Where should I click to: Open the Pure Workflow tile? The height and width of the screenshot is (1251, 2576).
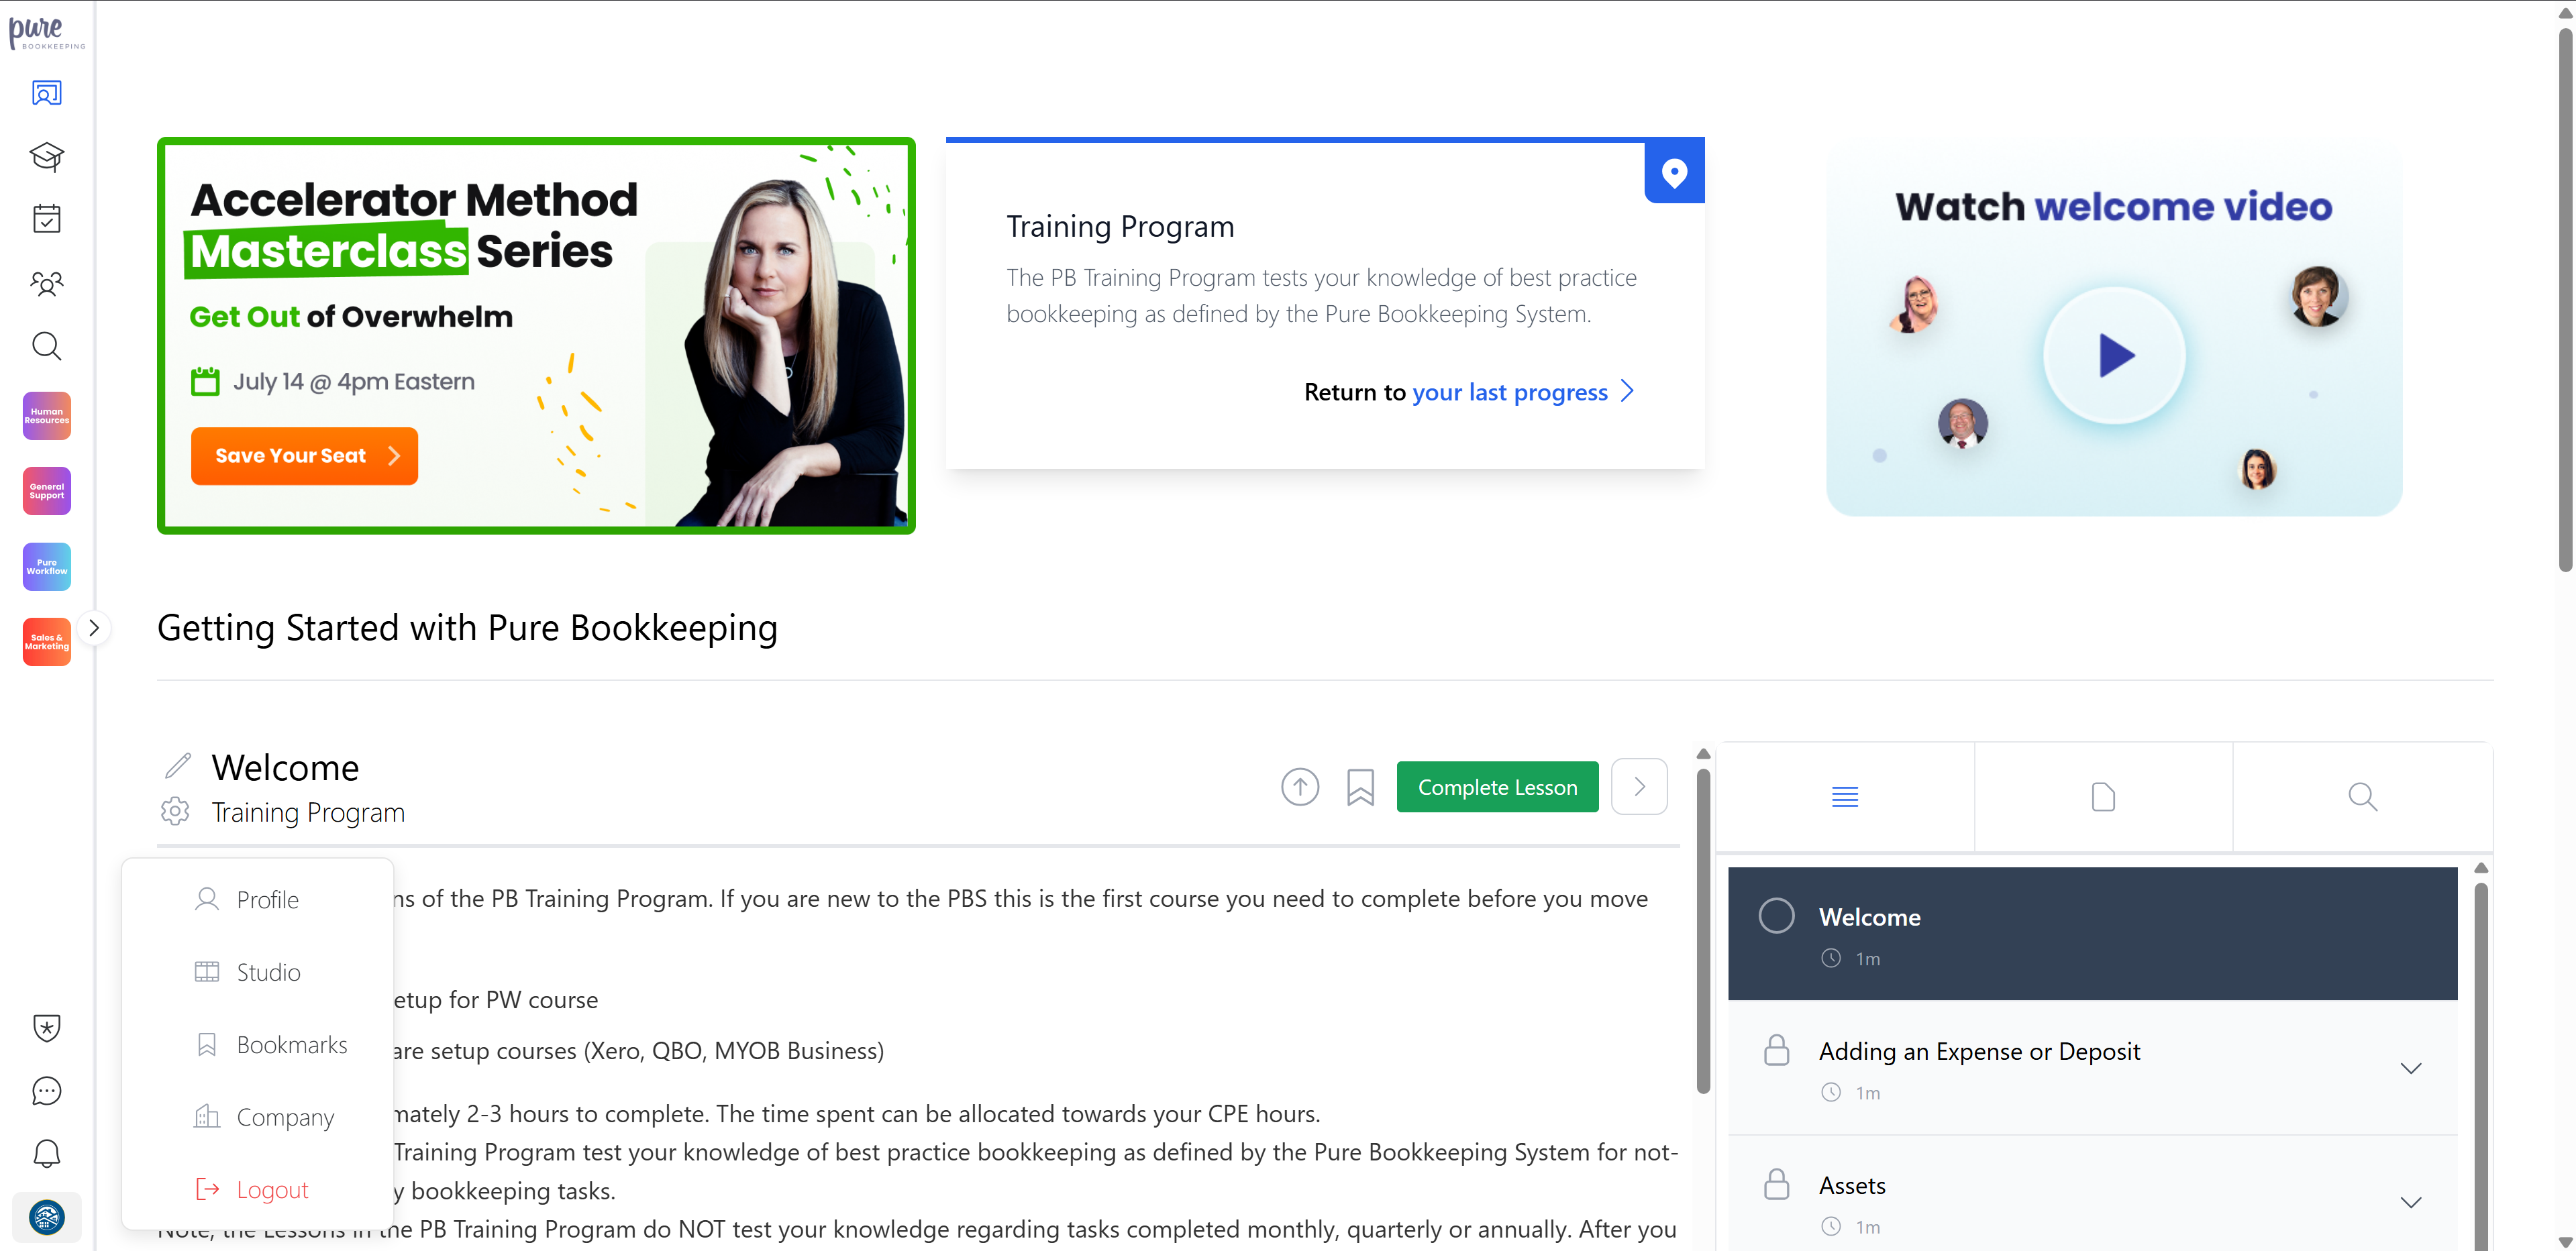46,566
